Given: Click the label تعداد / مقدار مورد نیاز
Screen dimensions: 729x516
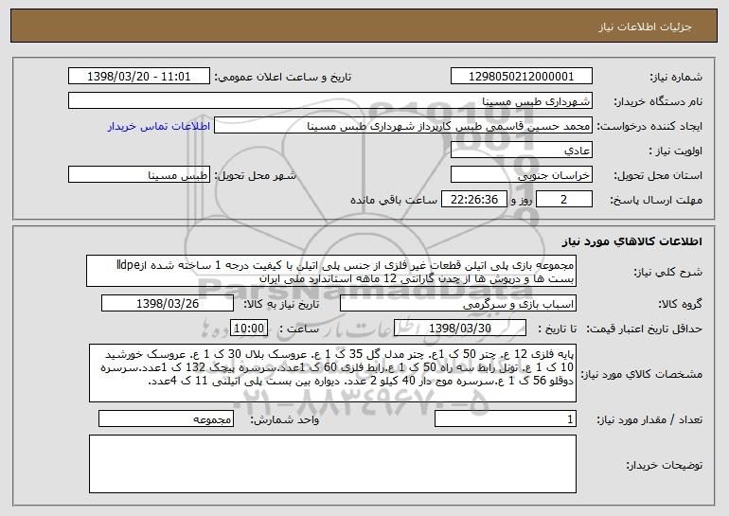Looking at the screenshot, I should (650, 419).
